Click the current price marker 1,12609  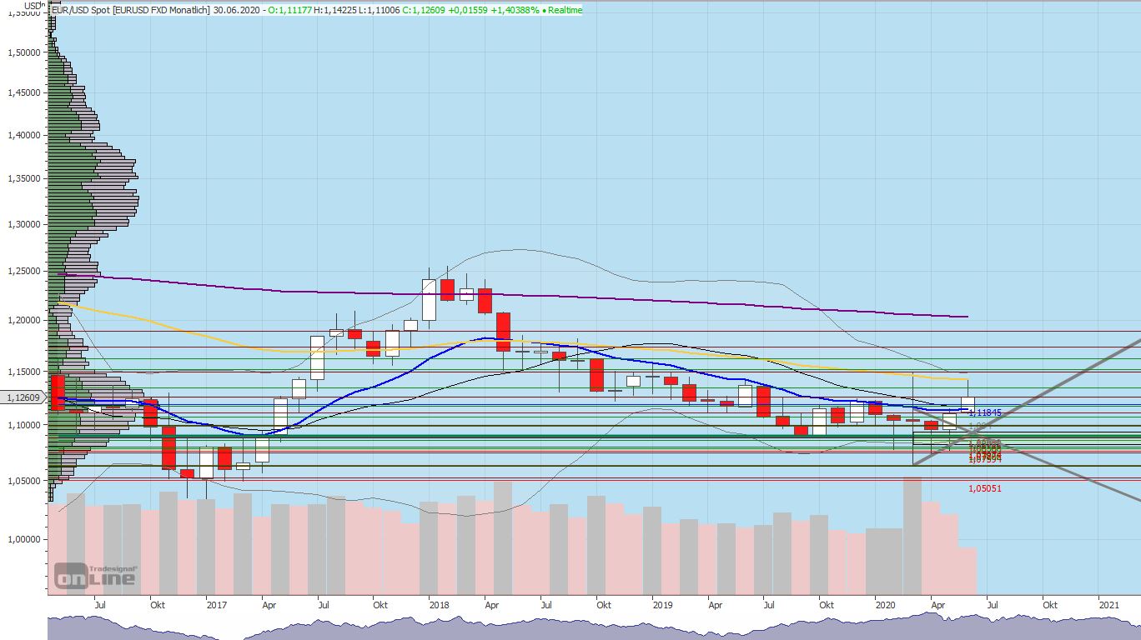[25, 398]
